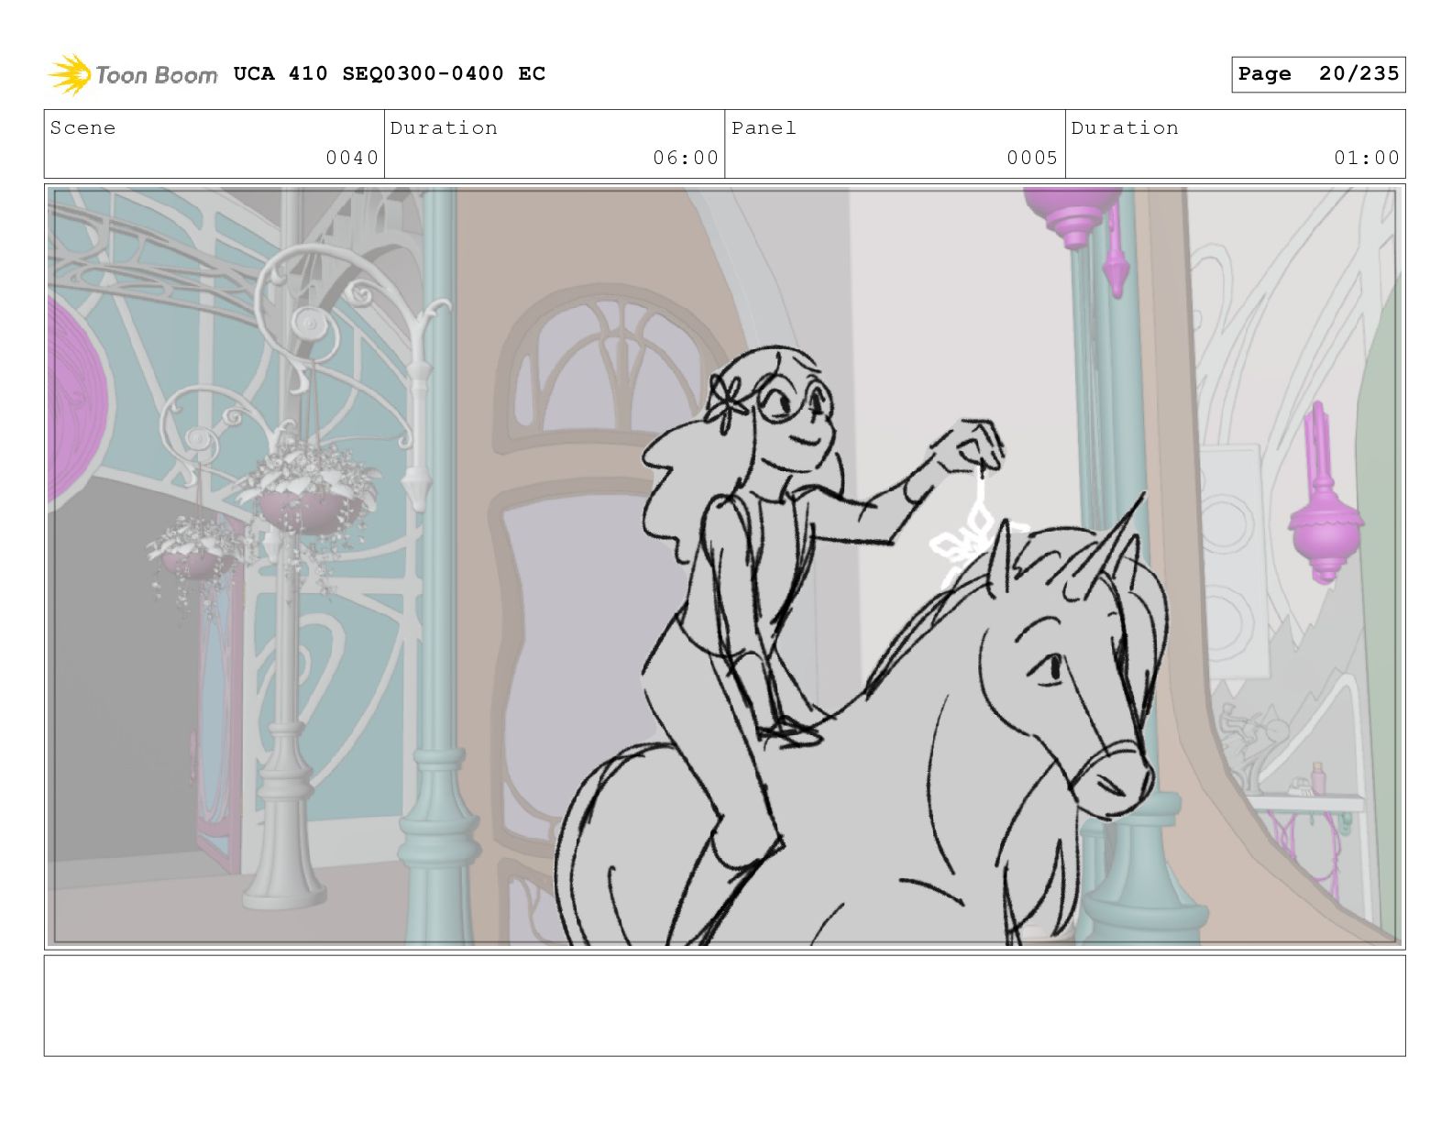Click the 'Panel' header label

[x=764, y=128]
